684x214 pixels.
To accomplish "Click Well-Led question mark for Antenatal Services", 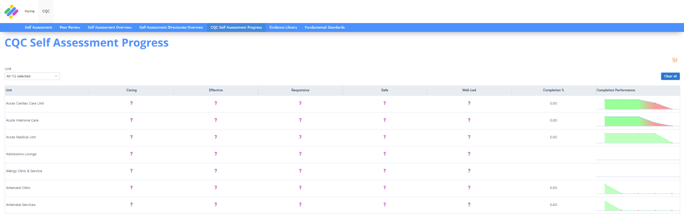I will [469, 205].
